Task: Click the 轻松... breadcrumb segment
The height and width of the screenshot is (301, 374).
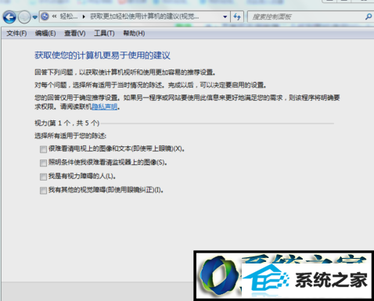Action: pos(69,16)
